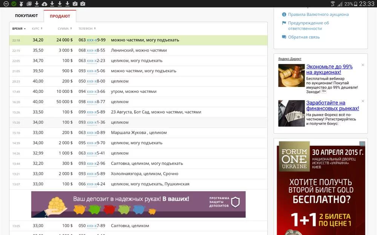Tap the 23:33 clock in status bar
The image size is (377, 235).
coord(367,4)
